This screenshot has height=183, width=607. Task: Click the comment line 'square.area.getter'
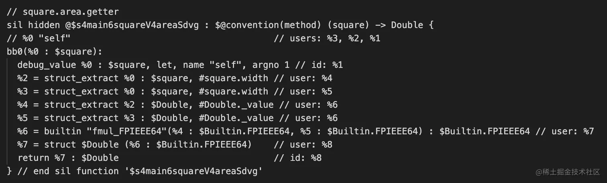[63, 12]
